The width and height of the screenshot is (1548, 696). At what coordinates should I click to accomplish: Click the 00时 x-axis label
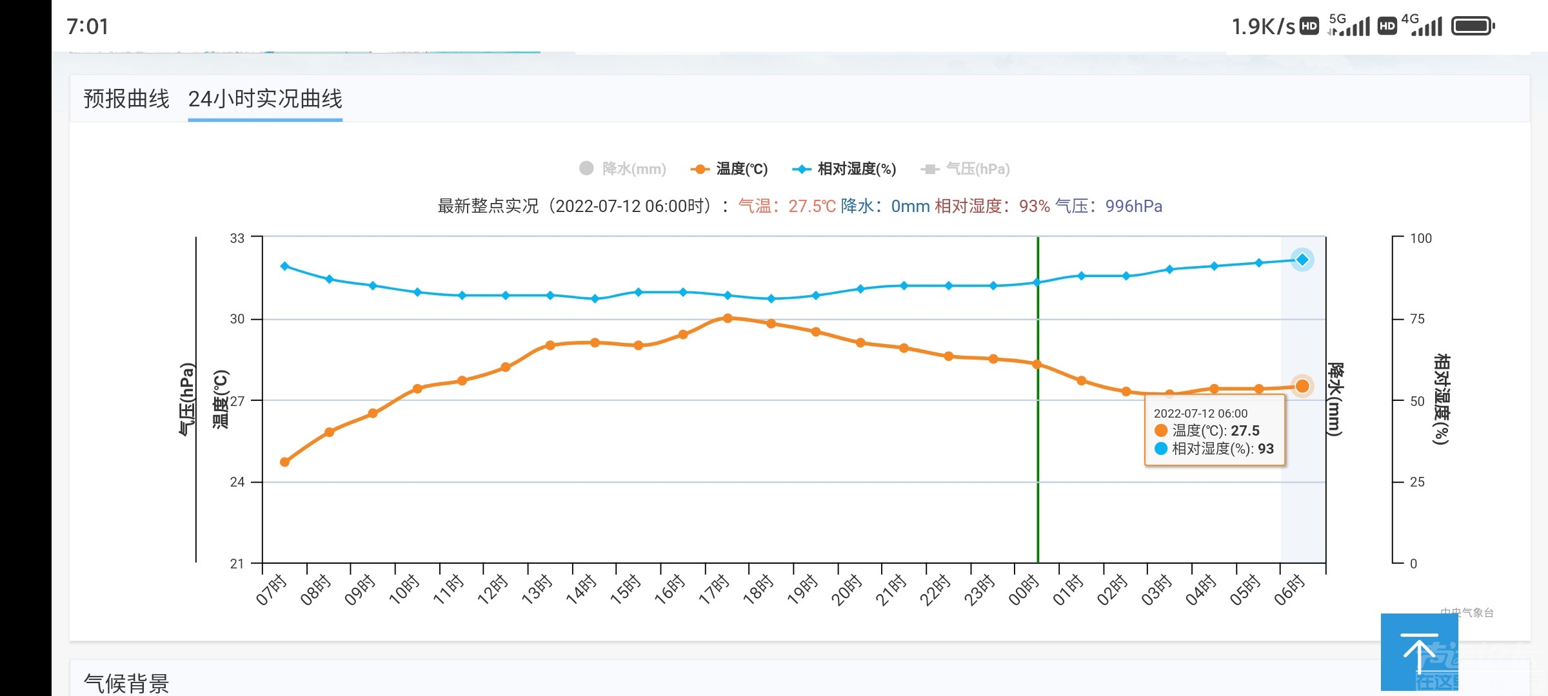[x=1024, y=590]
